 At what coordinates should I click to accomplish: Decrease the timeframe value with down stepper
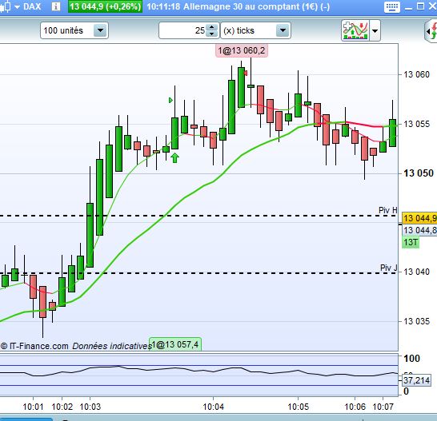click(212, 34)
